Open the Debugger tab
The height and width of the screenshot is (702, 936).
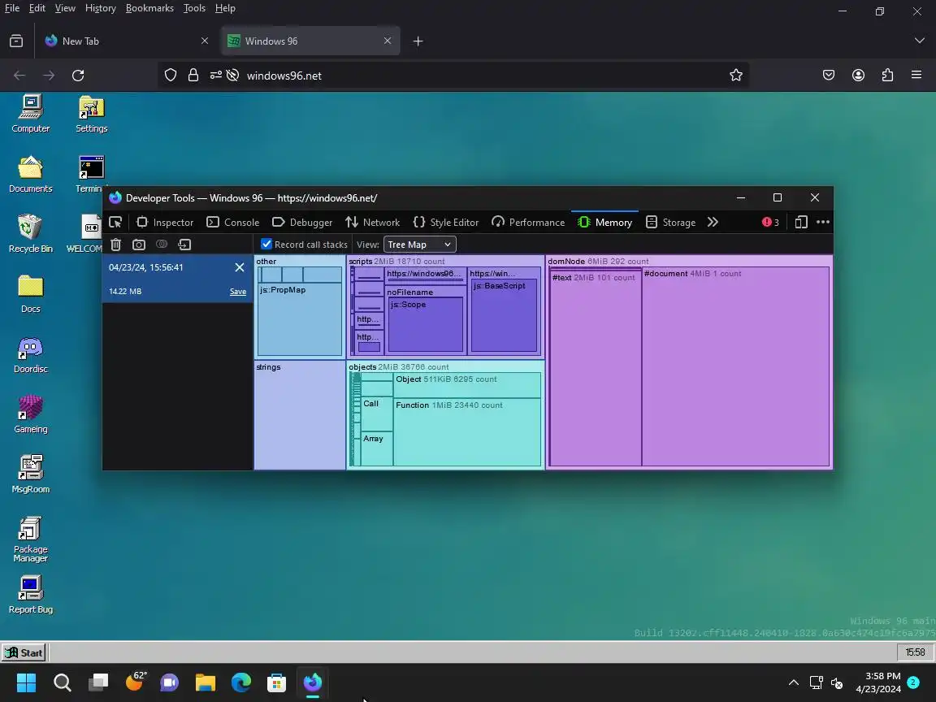[302, 222]
